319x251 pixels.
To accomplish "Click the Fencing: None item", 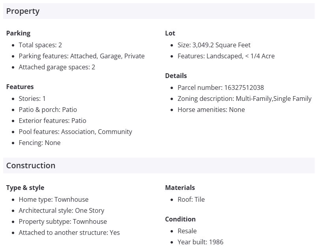I will pos(39,143).
